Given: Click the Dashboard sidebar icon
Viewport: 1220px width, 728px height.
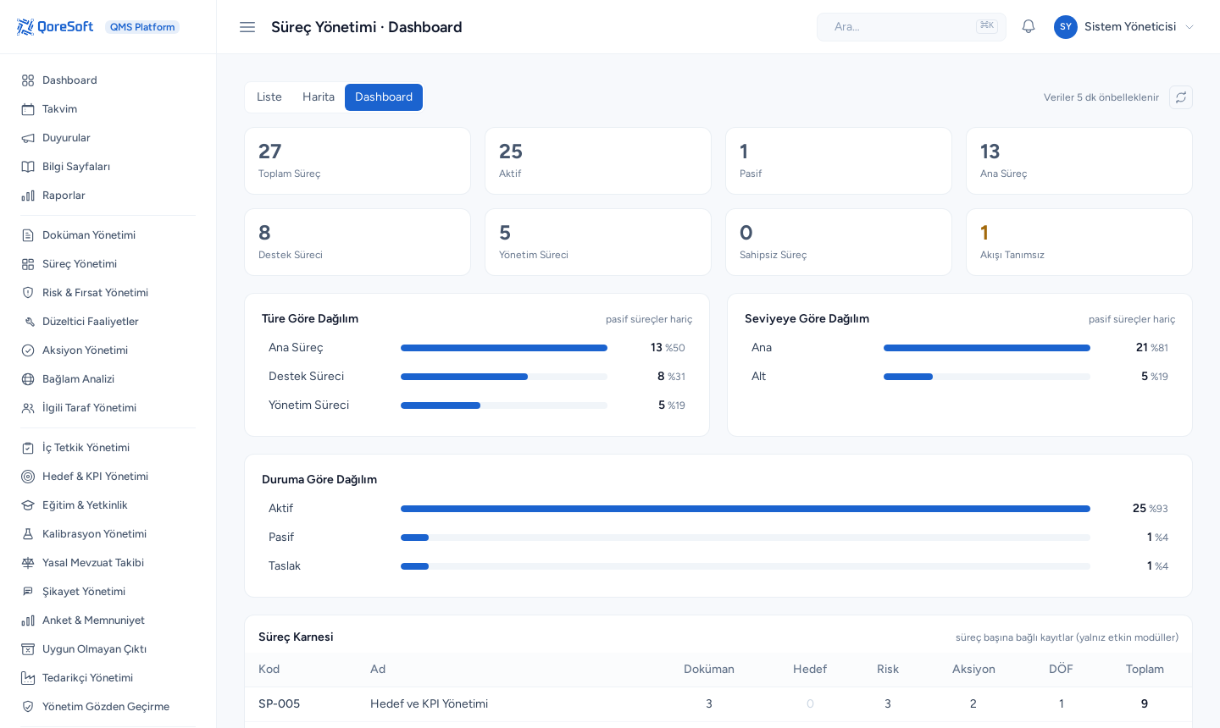Looking at the screenshot, I should click(28, 80).
